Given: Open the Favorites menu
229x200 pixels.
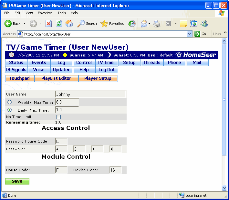Looking at the screenshot, I should pyautogui.click(x=45, y=13).
